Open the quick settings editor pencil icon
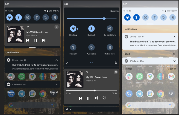This screenshot has height=115, width=179. (x=67, y=63)
